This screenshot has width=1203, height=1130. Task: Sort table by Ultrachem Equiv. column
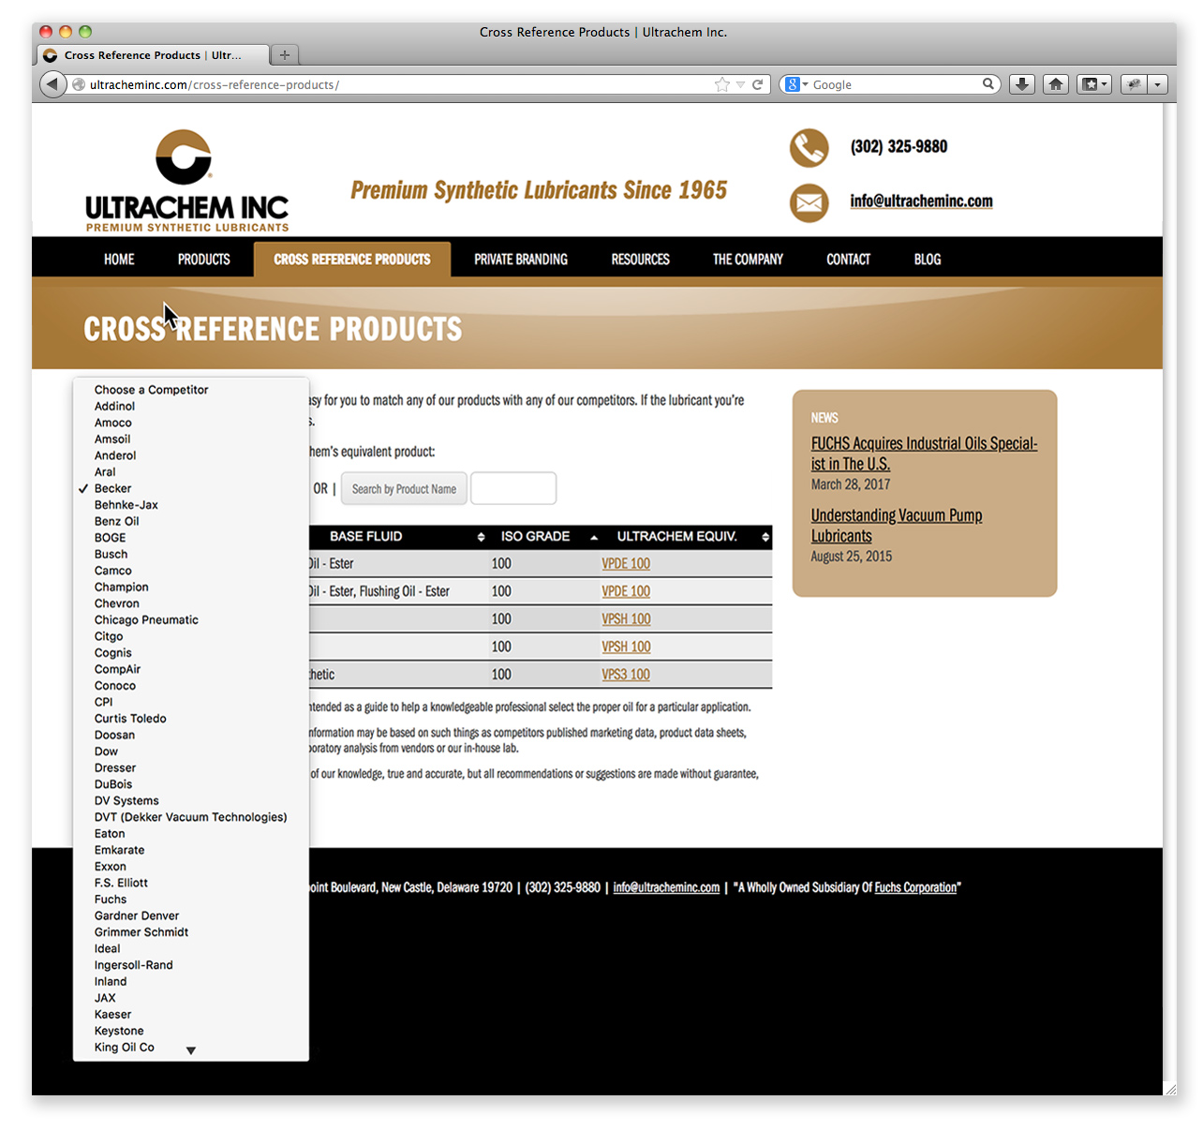pyautogui.click(x=765, y=537)
